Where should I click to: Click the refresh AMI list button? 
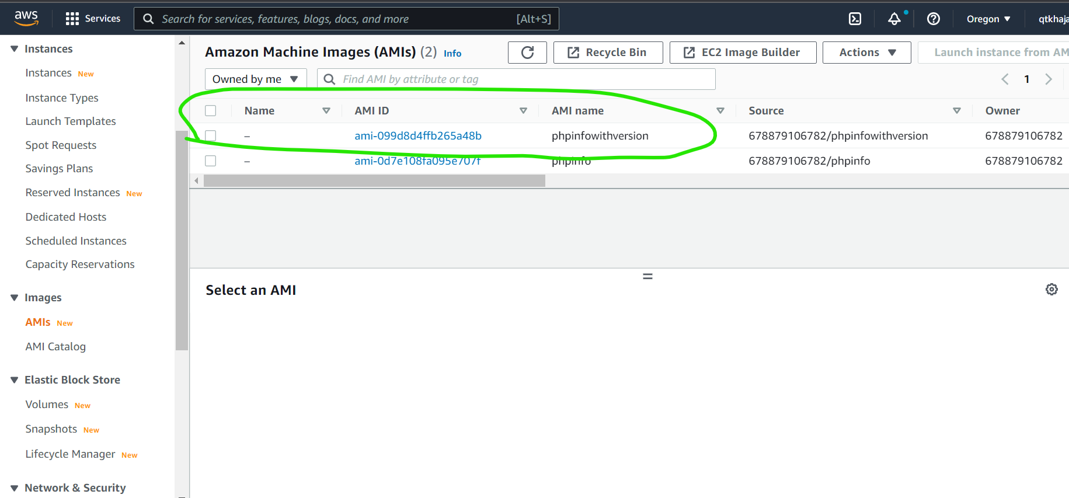[527, 53]
